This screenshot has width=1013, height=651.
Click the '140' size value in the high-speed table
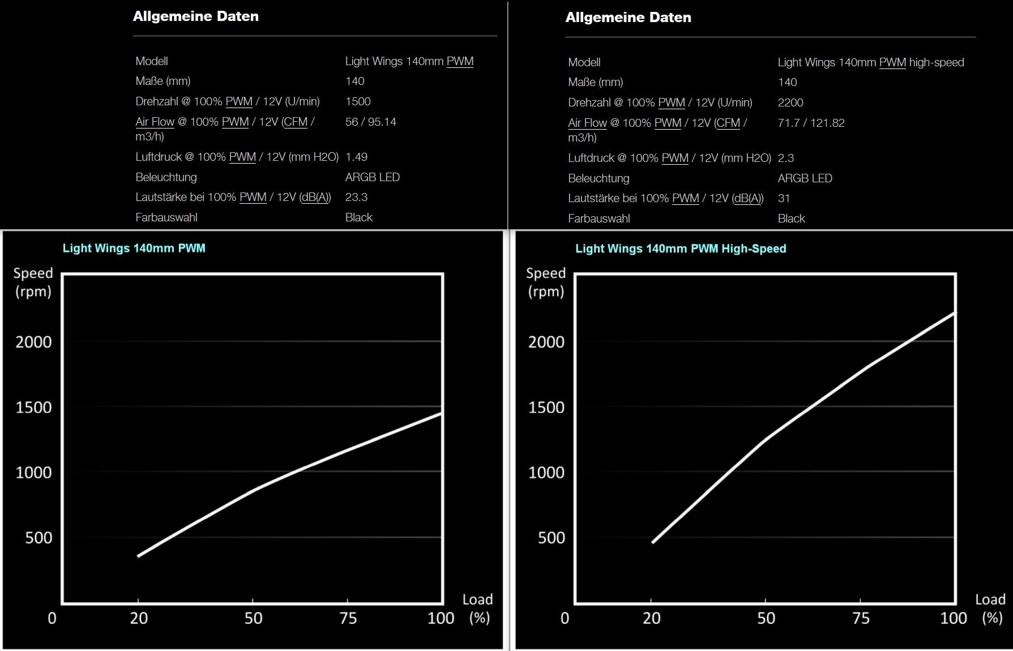[788, 82]
